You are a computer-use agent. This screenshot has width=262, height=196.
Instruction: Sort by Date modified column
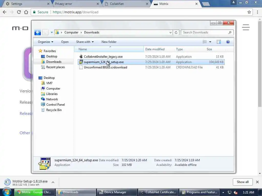coord(159,49)
